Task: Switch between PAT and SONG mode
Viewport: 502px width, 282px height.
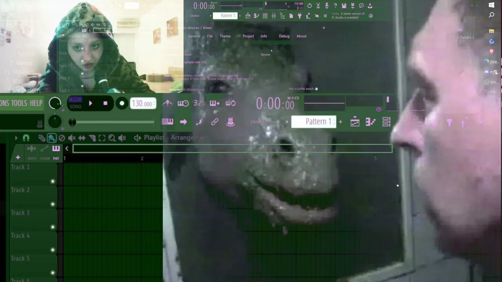Action: tap(76, 103)
